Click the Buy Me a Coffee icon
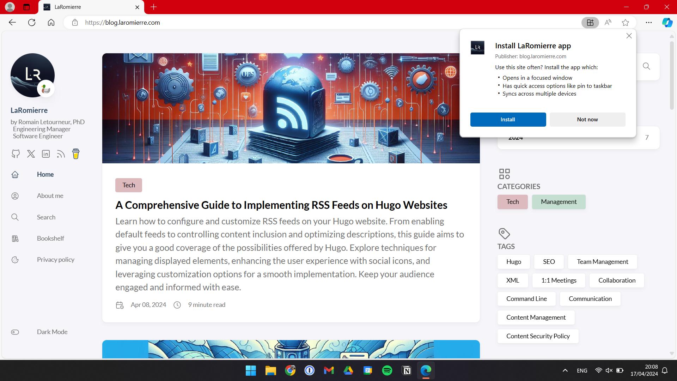Image resolution: width=677 pixels, height=381 pixels. coord(76,153)
